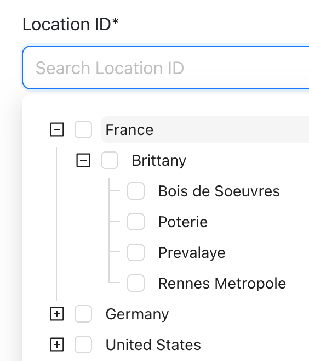Check the Germany checkbox
Image resolution: width=309 pixels, height=361 pixels.
pyautogui.click(x=83, y=314)
